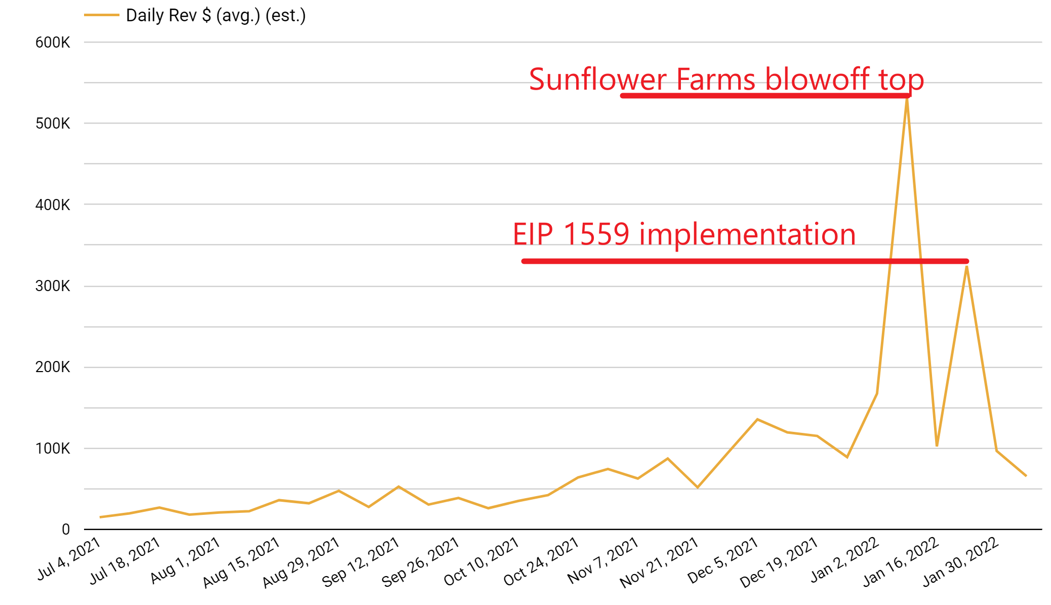
Task: Click the orange legend line swatch
Action: 101,15
